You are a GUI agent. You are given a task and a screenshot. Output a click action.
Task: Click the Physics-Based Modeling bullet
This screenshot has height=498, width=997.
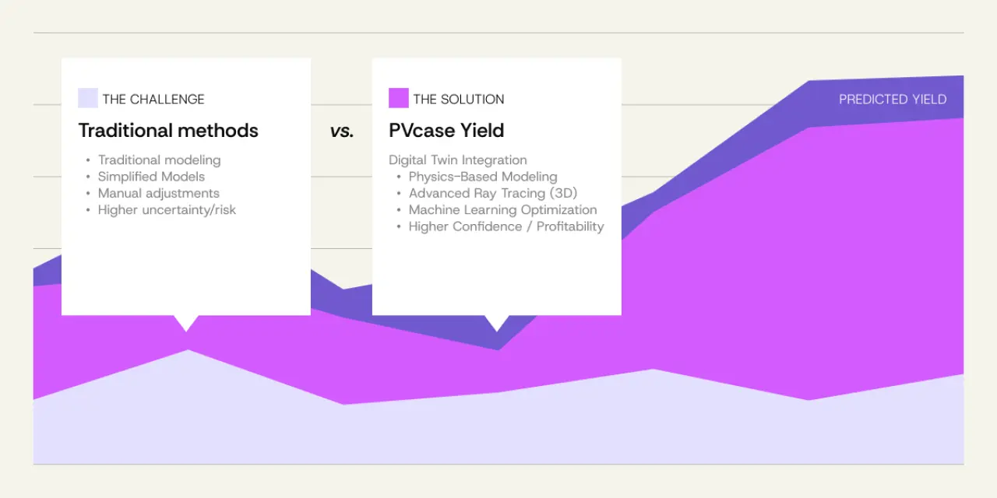click(x=483, y=177)
